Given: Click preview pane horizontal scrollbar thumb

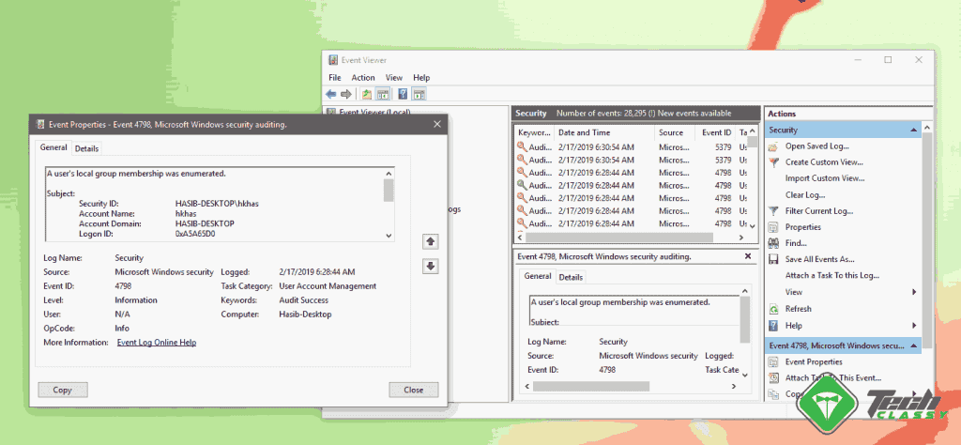Looking at the screenshot, I should click(591, 387).
